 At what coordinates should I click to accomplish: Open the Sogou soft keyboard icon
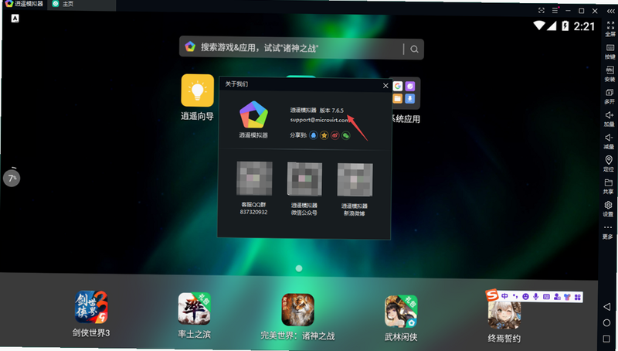tap(546, 297)
